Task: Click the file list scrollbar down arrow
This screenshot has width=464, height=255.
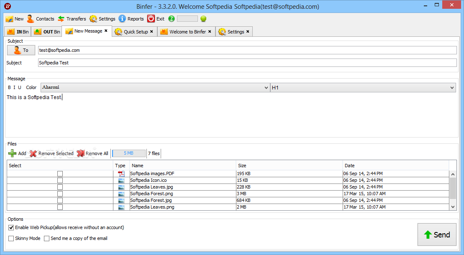Action: pos(453,207)
